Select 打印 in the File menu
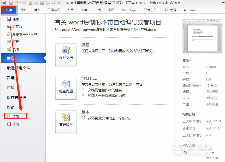The width and height of the screenshot is (225, 162). click(x=11, y=88)
